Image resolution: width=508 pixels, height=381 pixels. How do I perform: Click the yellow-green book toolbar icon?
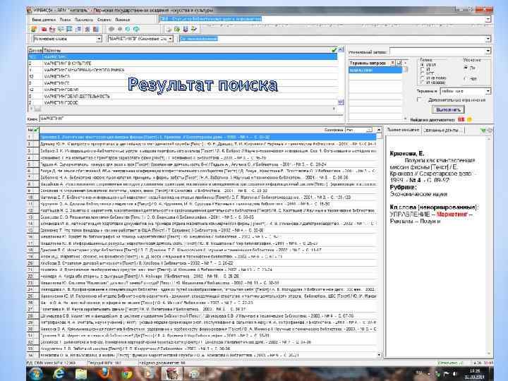[x=34, y=29]
